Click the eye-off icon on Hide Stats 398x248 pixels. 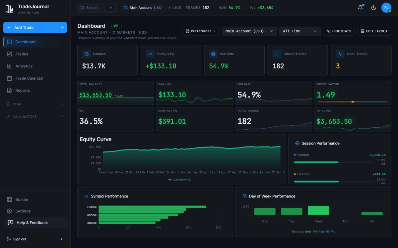[x=329, y=31]
